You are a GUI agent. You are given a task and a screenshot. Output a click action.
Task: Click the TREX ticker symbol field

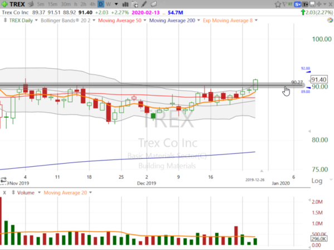[x=17, y=4]
